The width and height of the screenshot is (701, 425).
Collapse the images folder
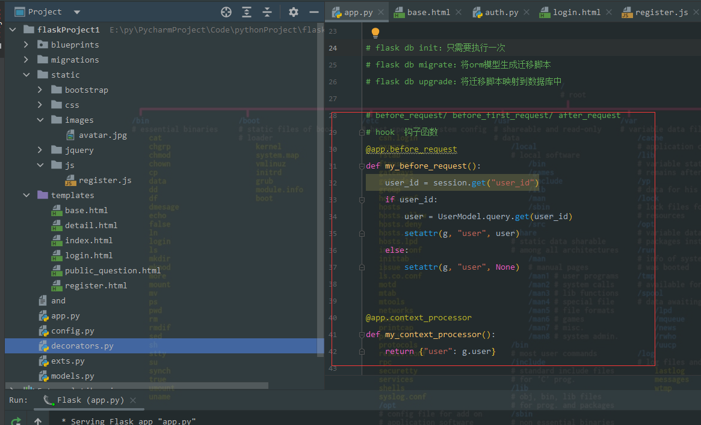[40, 120]
